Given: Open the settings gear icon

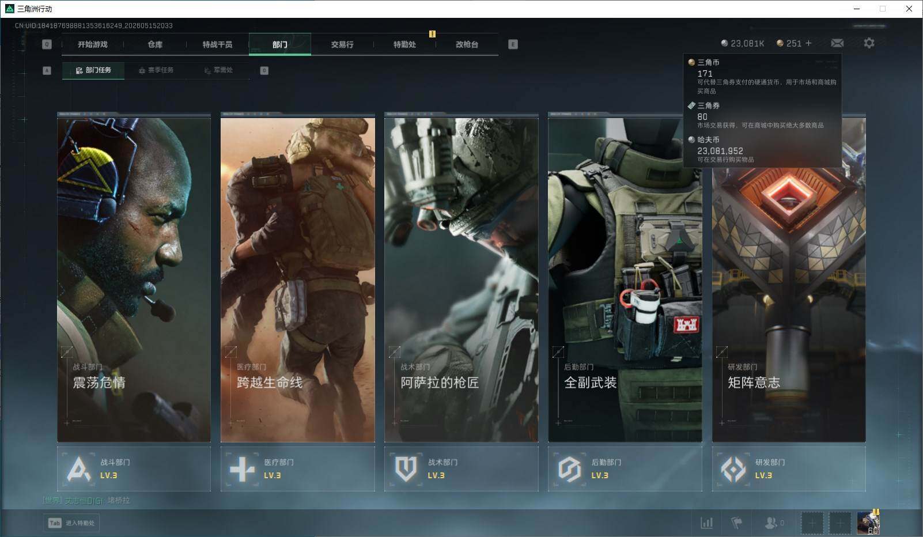Looking at the screenshot, I should point(869,43).
